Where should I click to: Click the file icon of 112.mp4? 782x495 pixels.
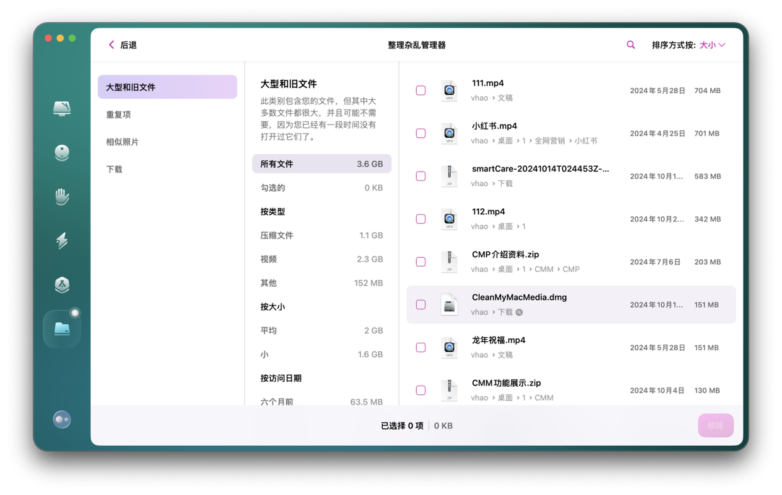449,219
